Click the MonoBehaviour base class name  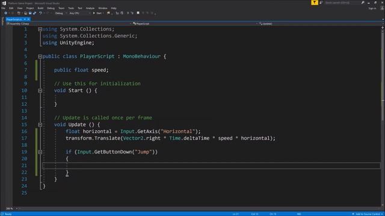142,56
